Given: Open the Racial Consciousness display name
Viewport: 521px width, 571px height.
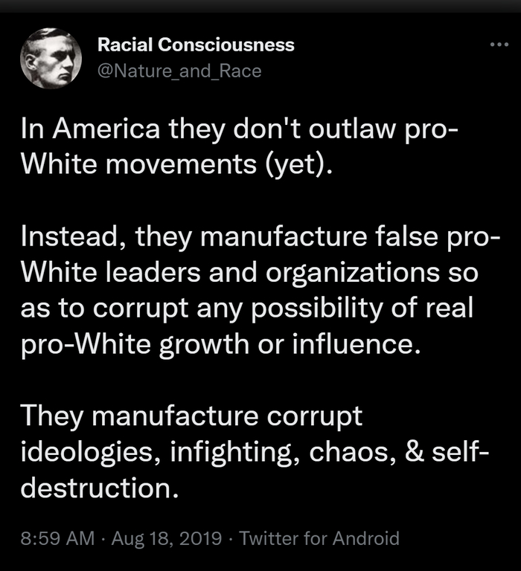Looking at the screenshot, I should click(x=196, y=45).
